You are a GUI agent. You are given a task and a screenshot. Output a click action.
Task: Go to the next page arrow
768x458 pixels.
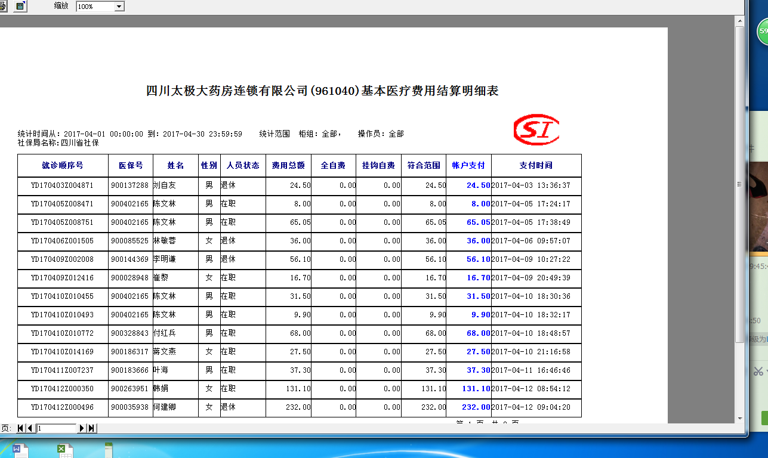point(82,428)
